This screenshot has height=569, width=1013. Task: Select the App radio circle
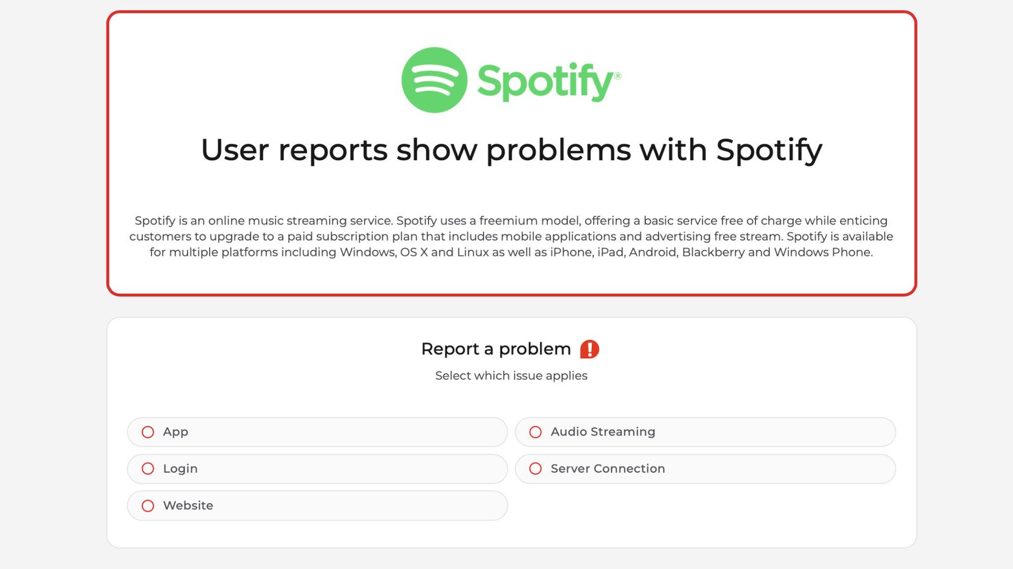(148, 432)
